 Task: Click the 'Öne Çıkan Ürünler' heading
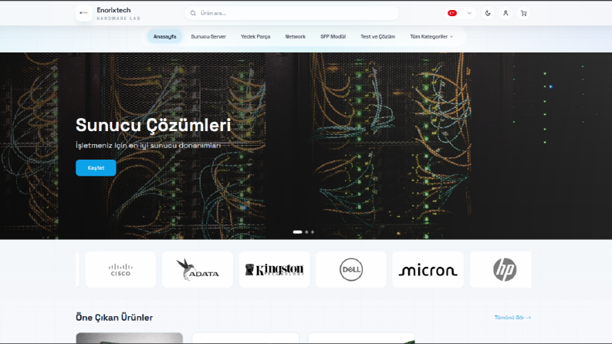point(114,318)
